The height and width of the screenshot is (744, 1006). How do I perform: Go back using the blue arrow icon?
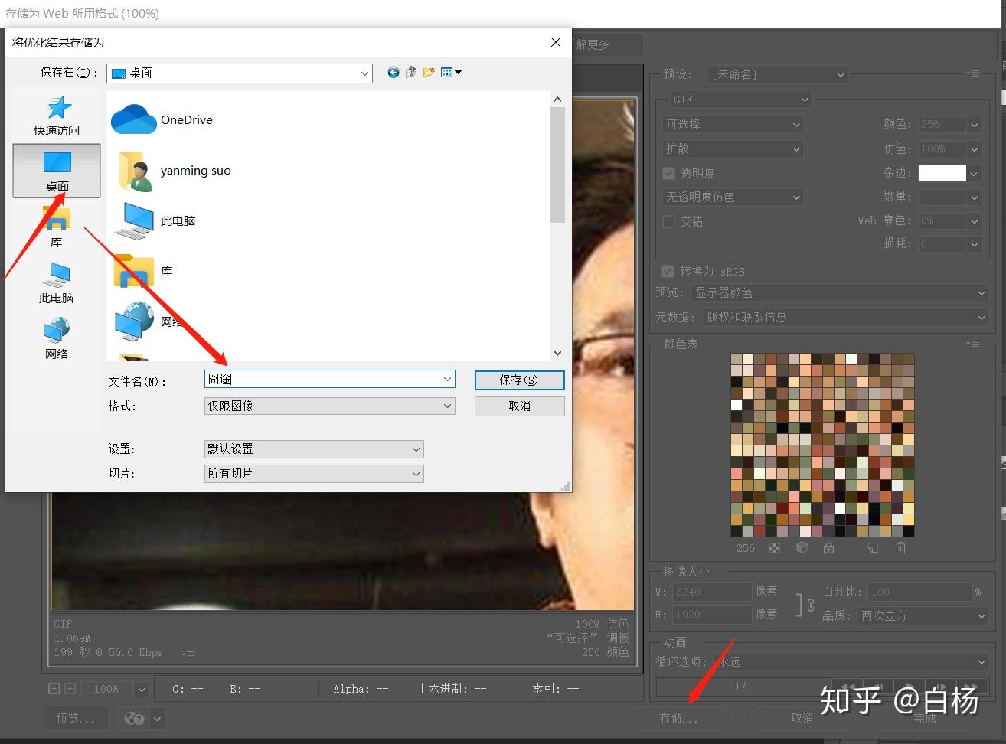click(393, 72)
